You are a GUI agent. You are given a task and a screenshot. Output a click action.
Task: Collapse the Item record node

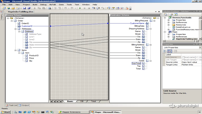(19, 53)
